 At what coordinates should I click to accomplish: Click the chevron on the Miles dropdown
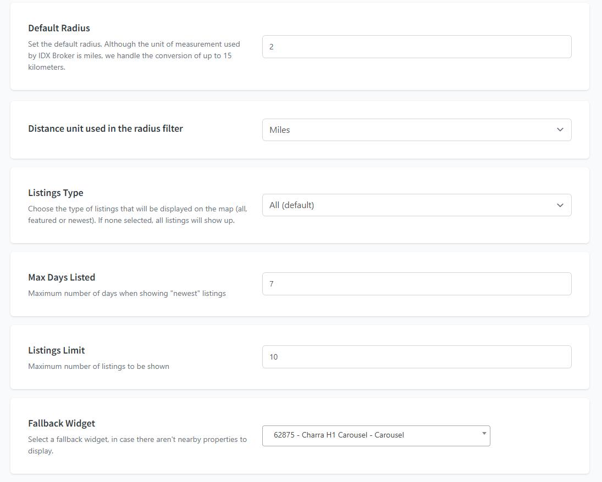pos(560,130)
